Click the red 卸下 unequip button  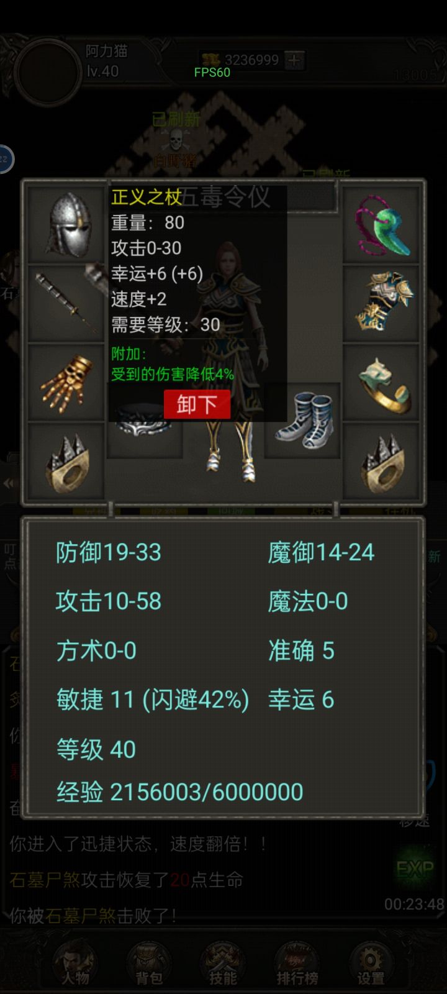(197, 404)
